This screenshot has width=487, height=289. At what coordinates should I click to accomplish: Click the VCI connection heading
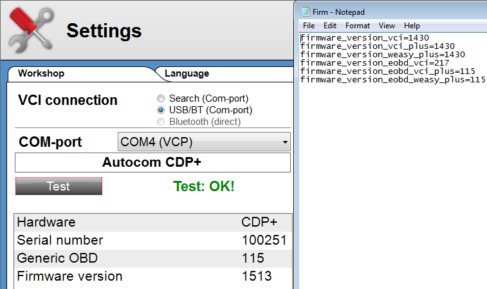68,100
